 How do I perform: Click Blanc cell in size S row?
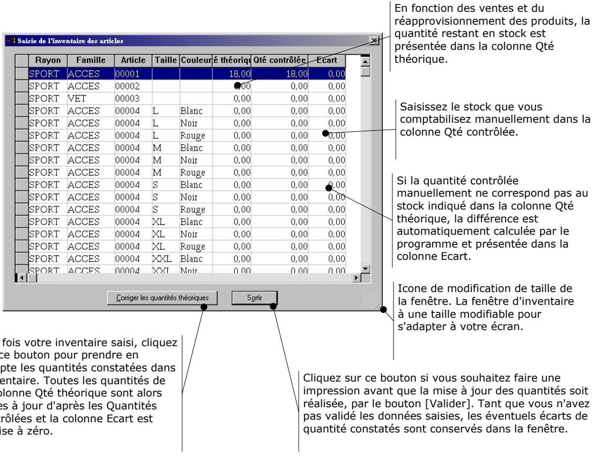click(196, 185)
